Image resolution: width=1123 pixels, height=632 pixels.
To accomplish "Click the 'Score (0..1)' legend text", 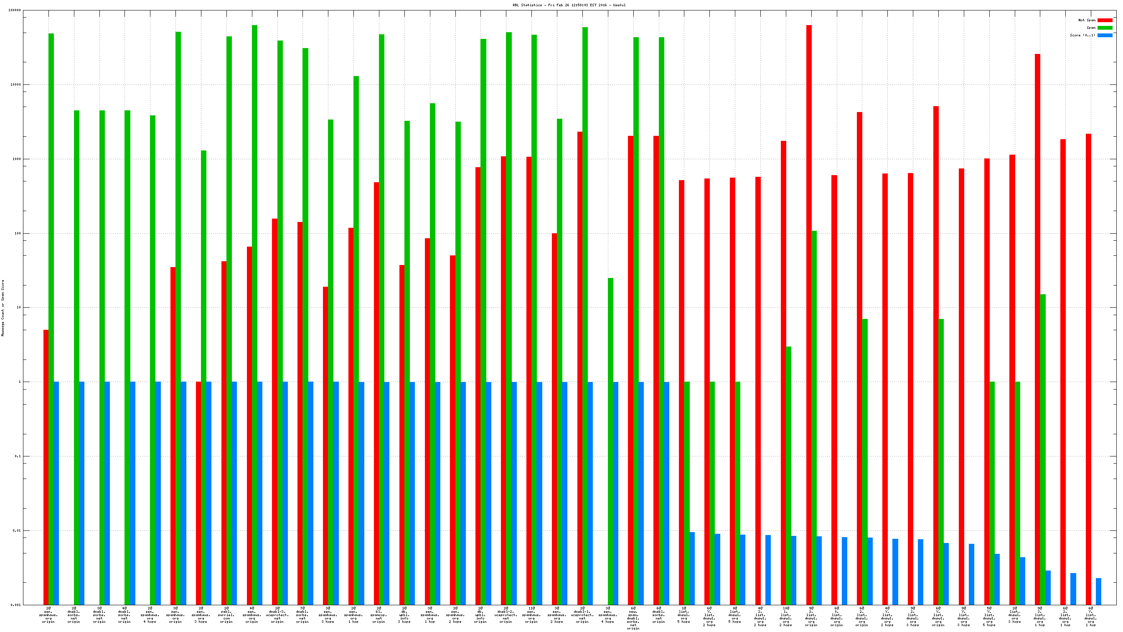I will 1082,36.
